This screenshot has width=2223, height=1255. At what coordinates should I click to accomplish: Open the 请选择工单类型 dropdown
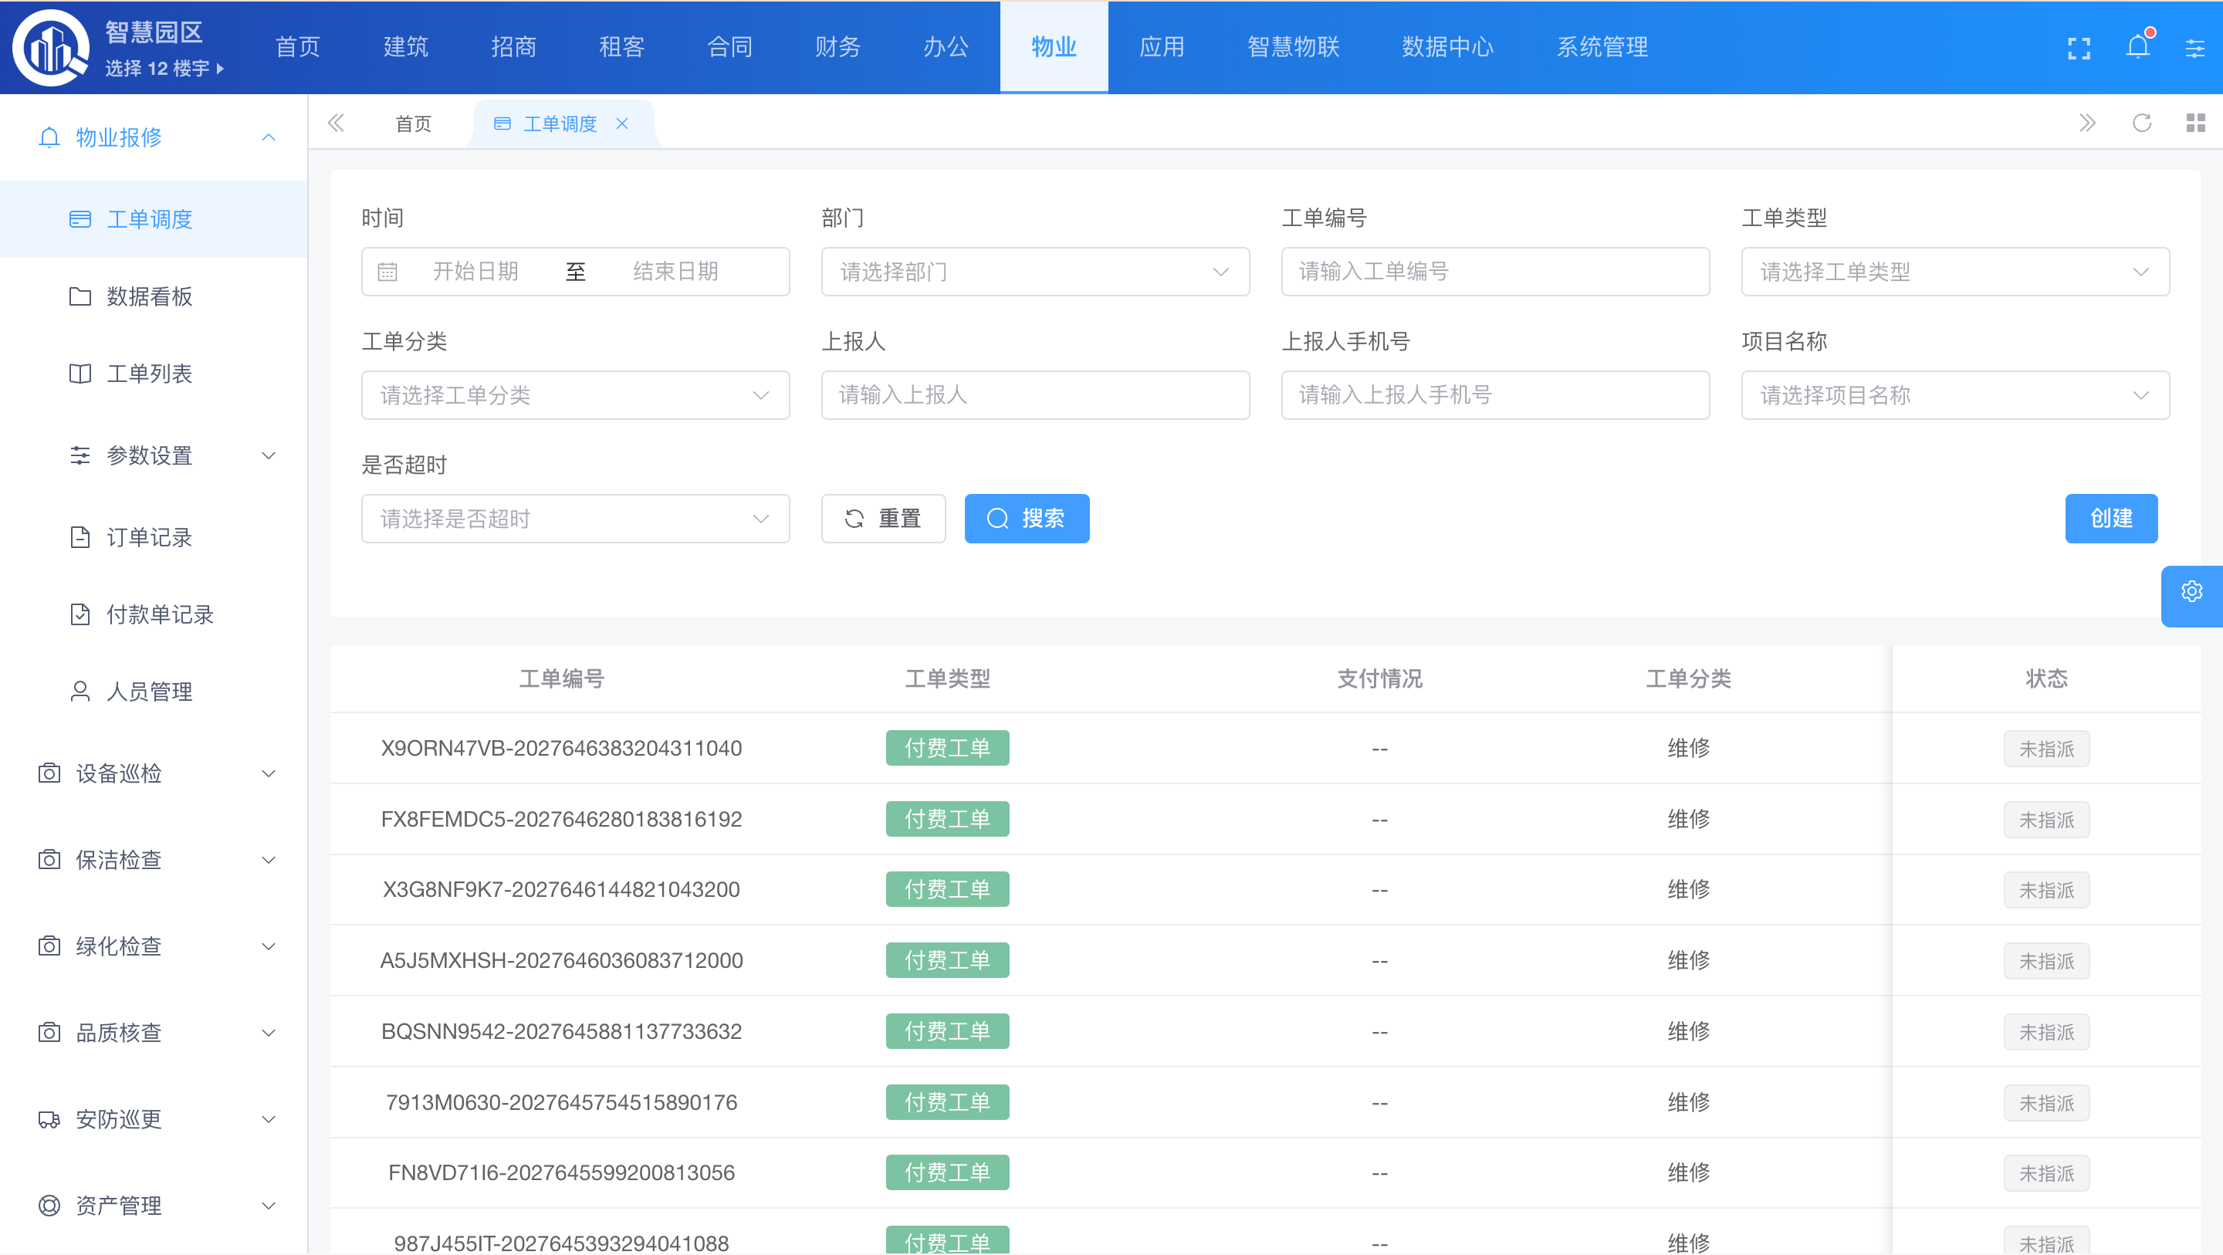(1954, 272)
